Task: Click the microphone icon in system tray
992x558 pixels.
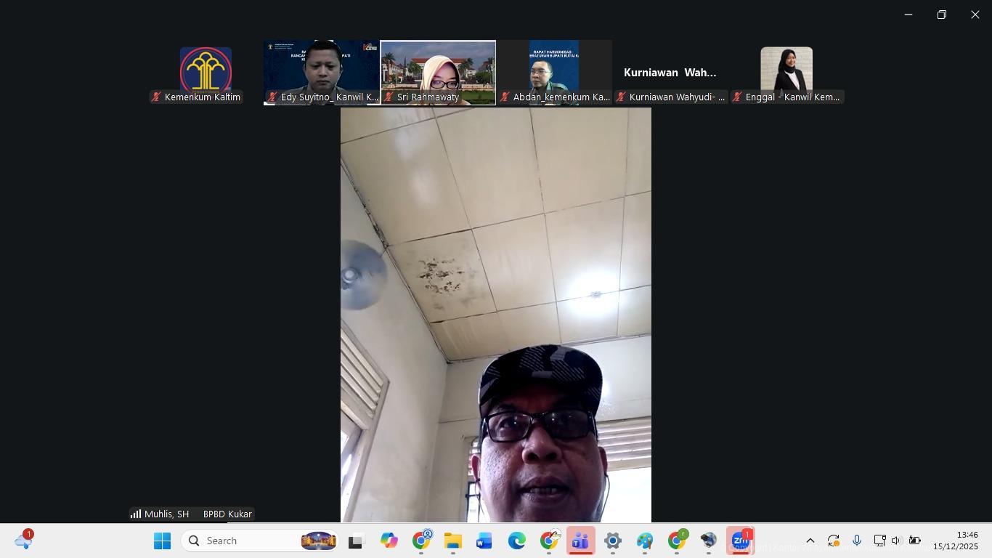Action: pos(857,541)
